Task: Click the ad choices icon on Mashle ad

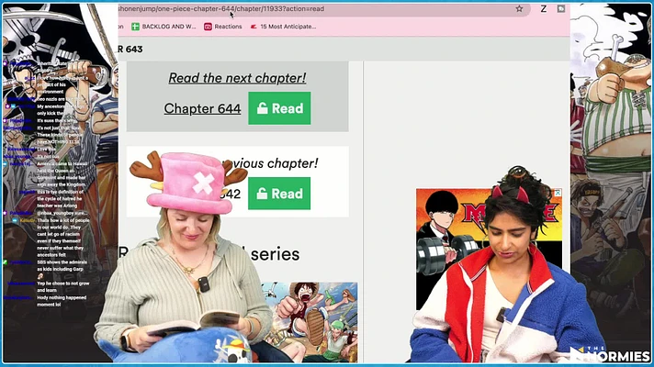Action: click(558, 193)
